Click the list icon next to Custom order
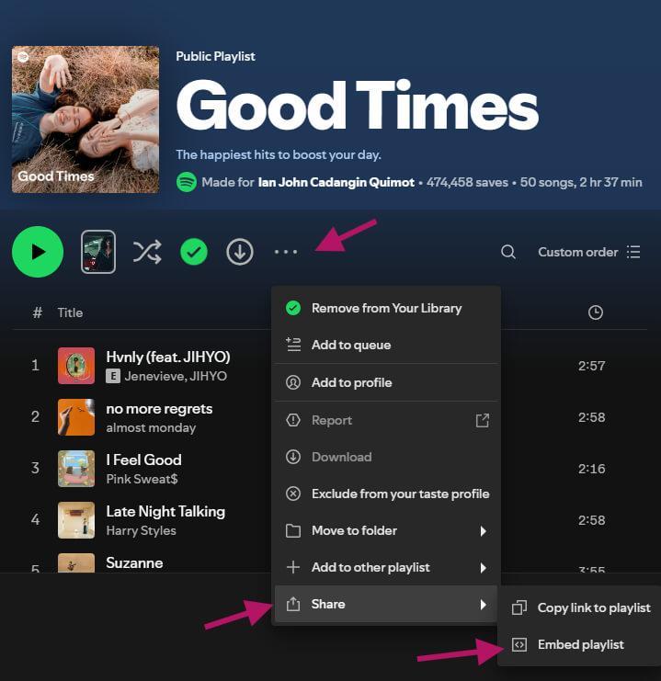The image size is (661, 681). pos(633,252)
